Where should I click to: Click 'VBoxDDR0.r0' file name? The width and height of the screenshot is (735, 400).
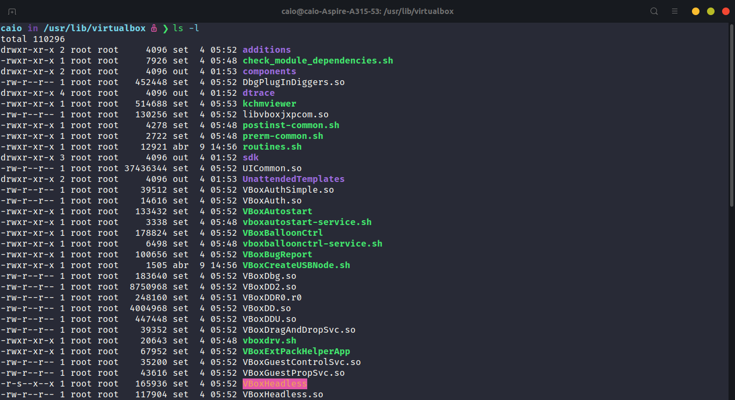tap(272, 297)
